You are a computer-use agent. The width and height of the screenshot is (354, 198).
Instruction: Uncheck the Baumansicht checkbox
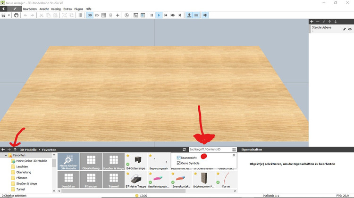click(x=179, y=158)
